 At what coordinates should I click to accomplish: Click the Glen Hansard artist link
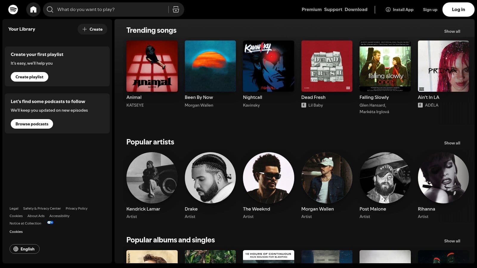click(x=373, y=105)
